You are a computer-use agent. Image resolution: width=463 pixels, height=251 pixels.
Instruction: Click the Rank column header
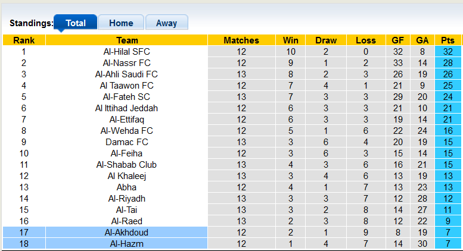24,40
